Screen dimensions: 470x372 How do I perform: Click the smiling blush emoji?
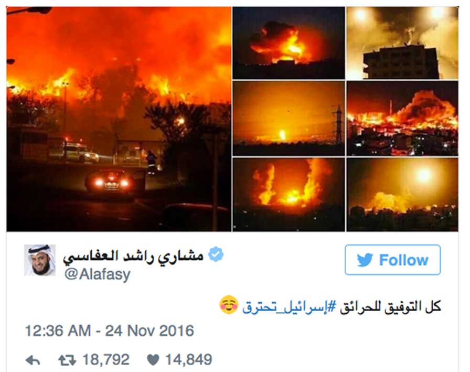tap(229, 305)
